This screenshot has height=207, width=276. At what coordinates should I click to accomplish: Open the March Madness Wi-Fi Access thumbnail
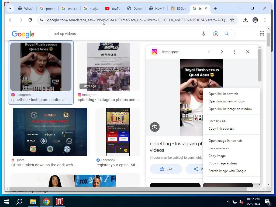point(109,67)
